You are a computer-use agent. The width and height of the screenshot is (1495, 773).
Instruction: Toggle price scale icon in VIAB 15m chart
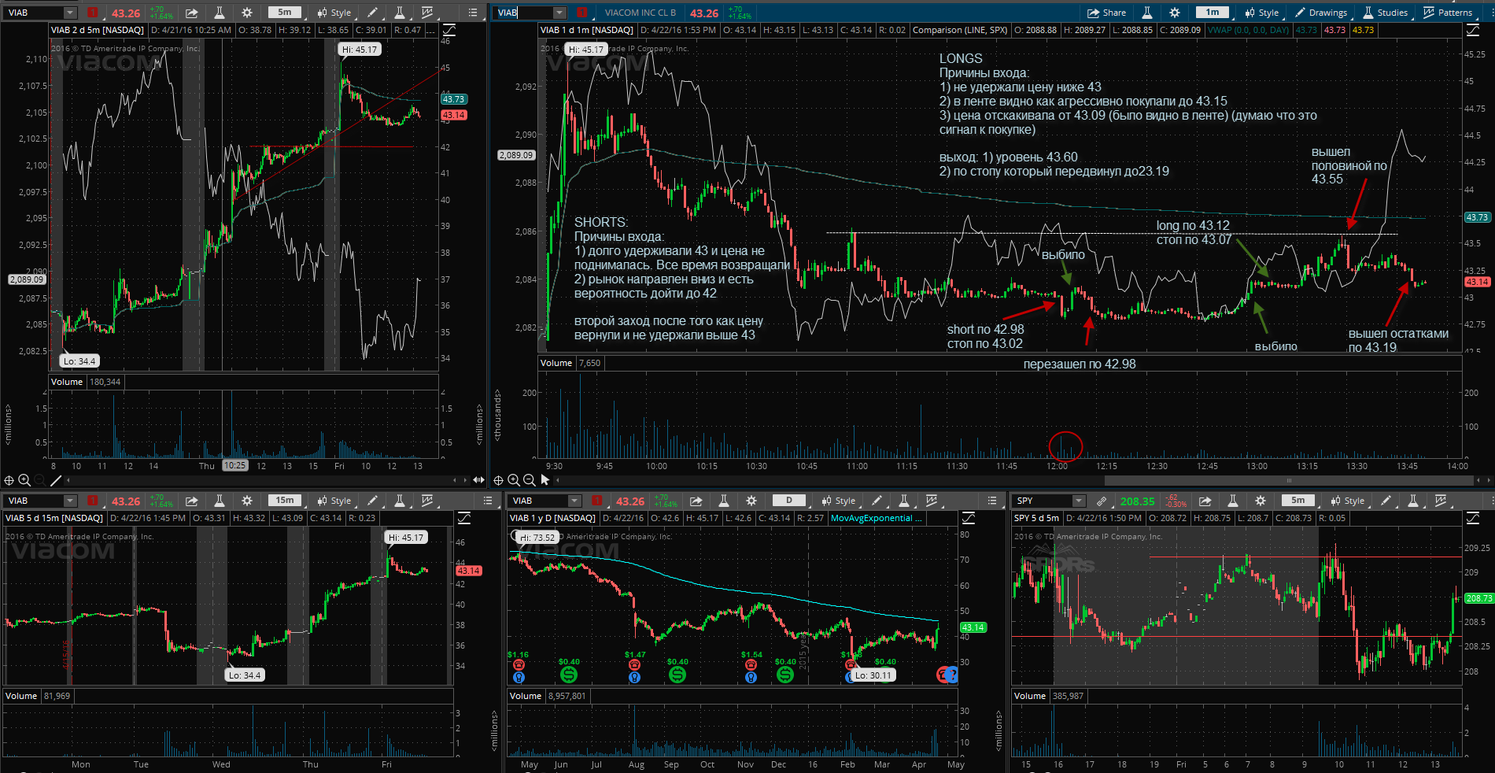point(464,518)
